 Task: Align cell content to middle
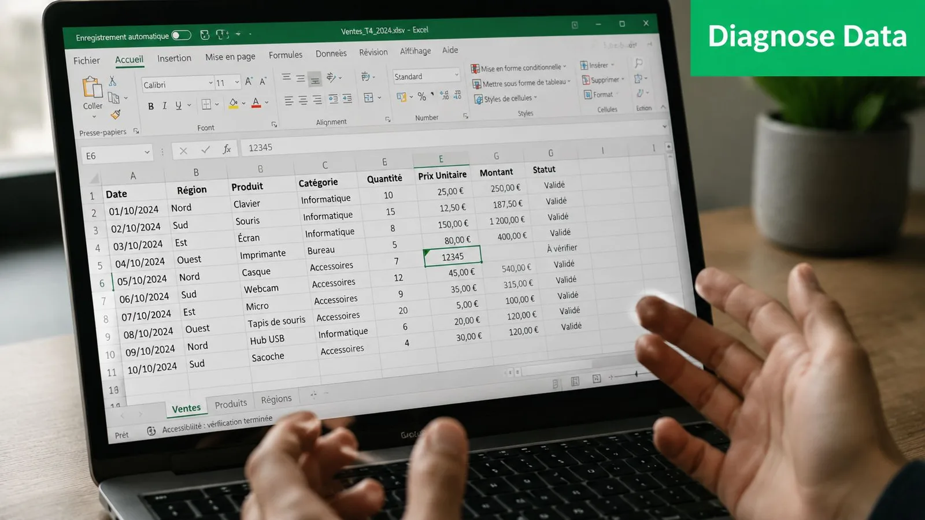click(x=301, y=78)
